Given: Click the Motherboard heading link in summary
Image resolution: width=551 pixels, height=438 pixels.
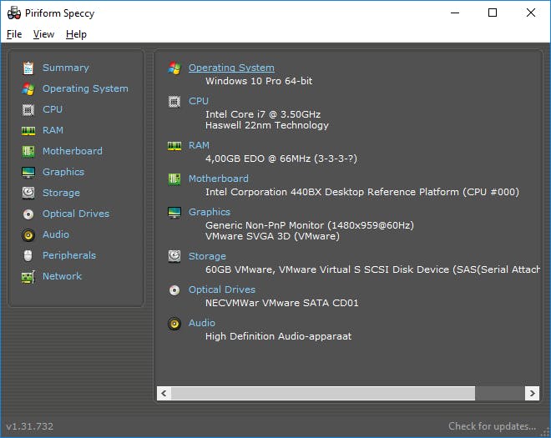Looking at the screenshot, I should tap(218, 179).
